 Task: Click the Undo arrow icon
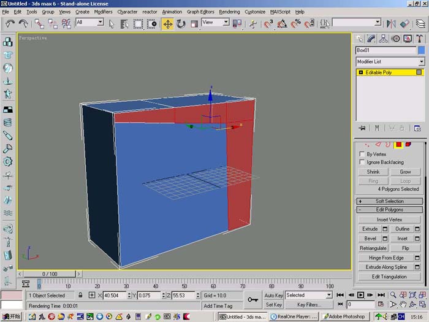pyautogui.click(x=10, y=24)
